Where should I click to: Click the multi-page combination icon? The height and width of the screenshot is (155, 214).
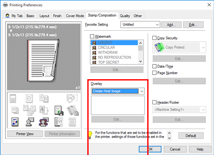point(30,110)
